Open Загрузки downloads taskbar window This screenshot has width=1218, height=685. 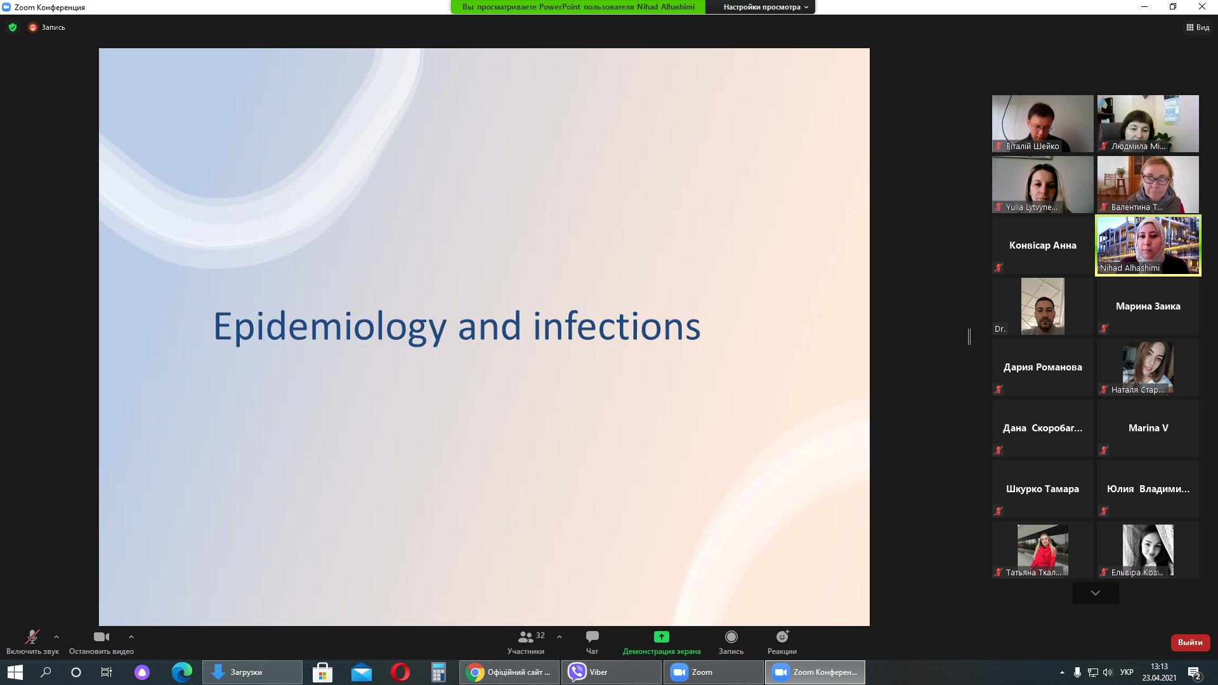coord(252,672)
